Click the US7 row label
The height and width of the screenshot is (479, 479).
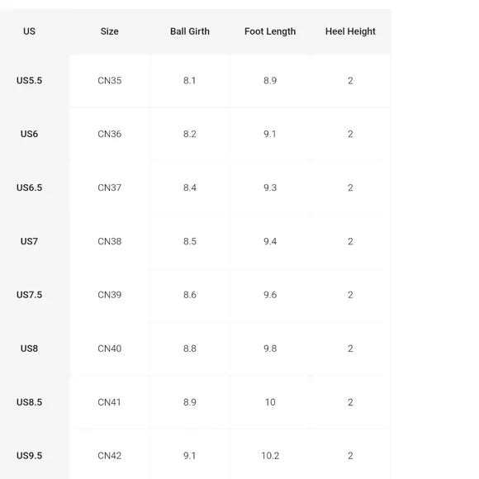click(x=30, y=241)
